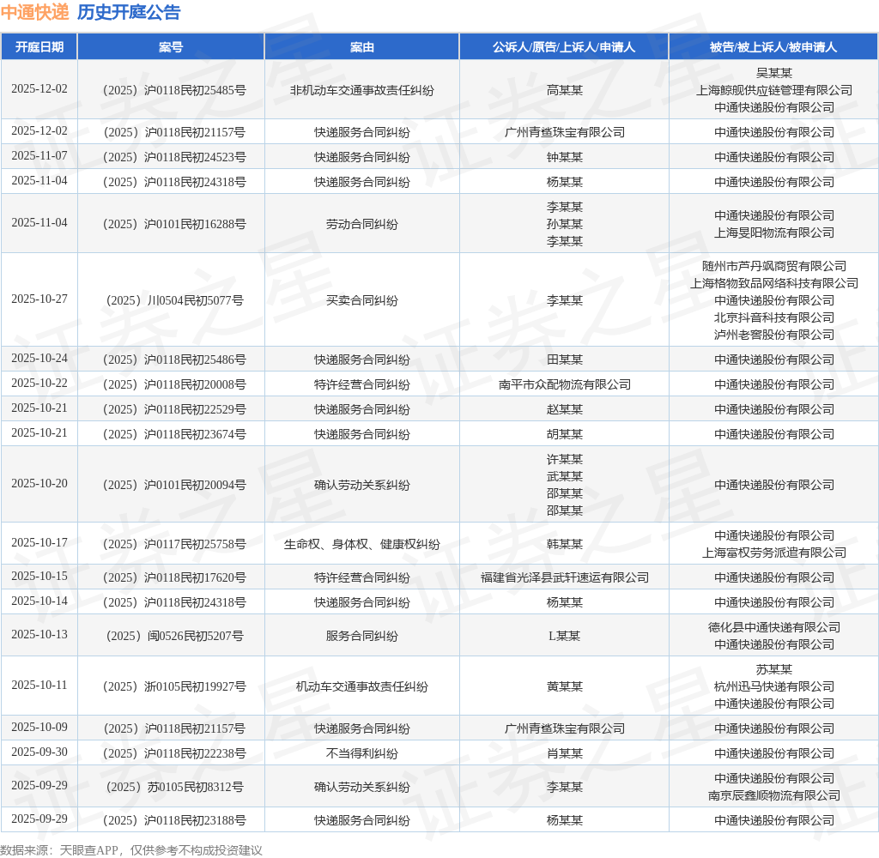Click case number 沪0118民初22238号

pyautogui.click(x=174, y=754)
